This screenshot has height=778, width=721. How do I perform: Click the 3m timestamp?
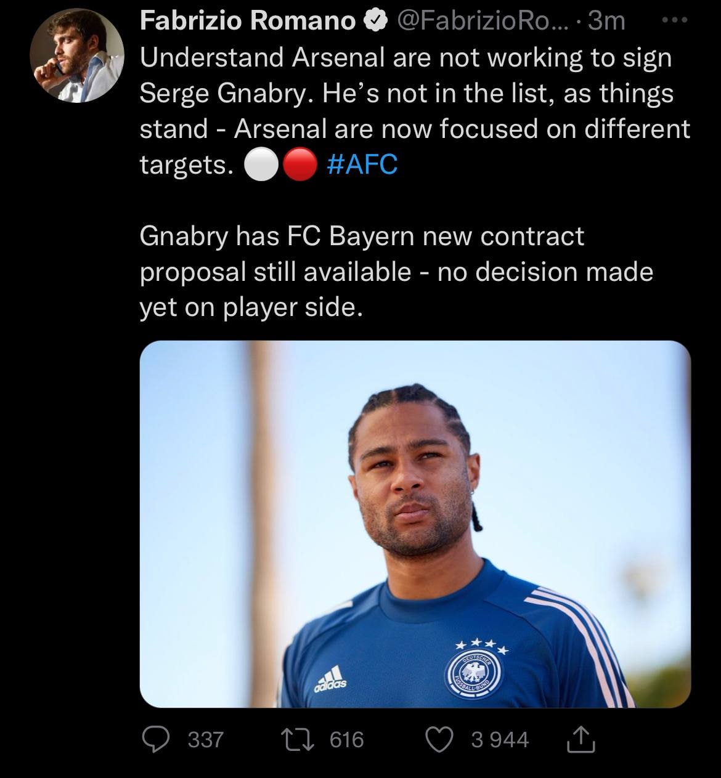(x=607, y=22)
